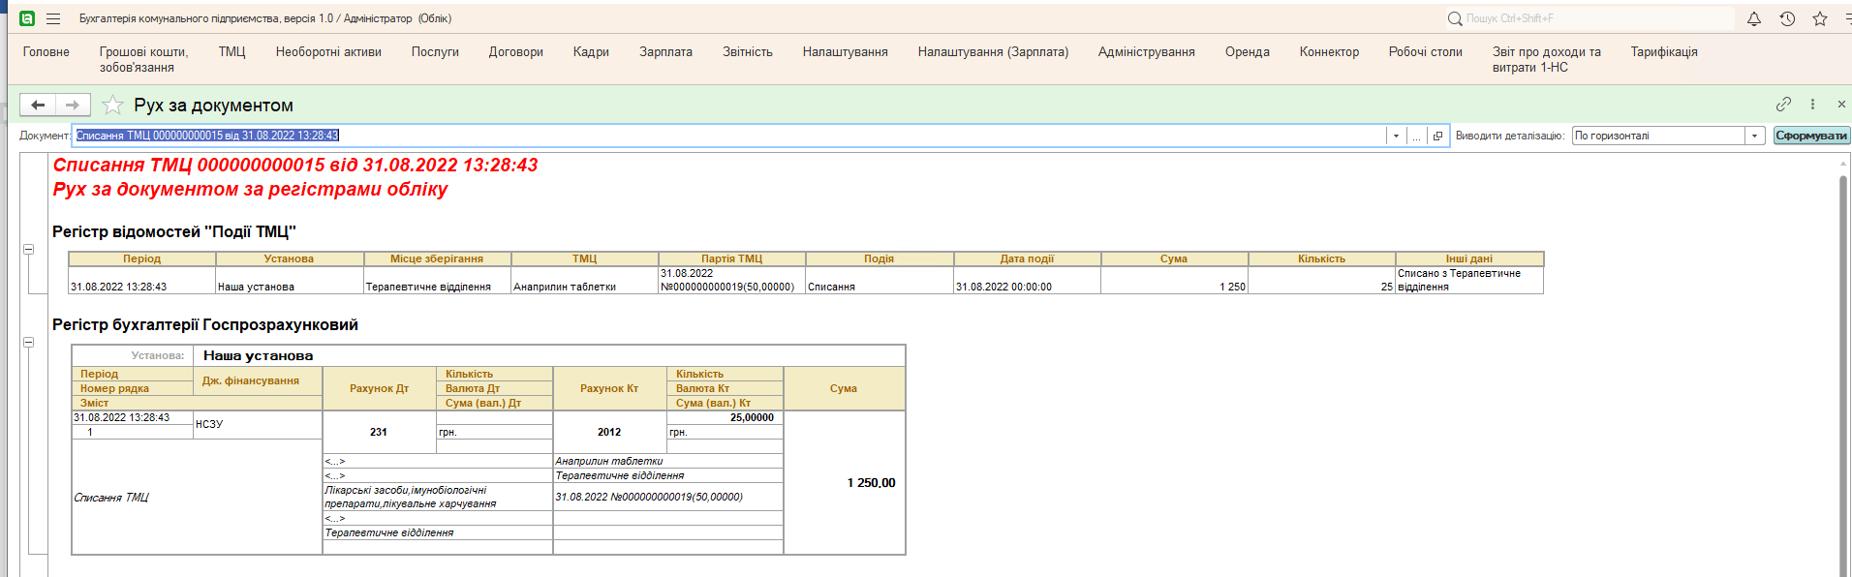Click the back navigation arrow
Screen dimensions: 1852x577
(x=38, y=105)
